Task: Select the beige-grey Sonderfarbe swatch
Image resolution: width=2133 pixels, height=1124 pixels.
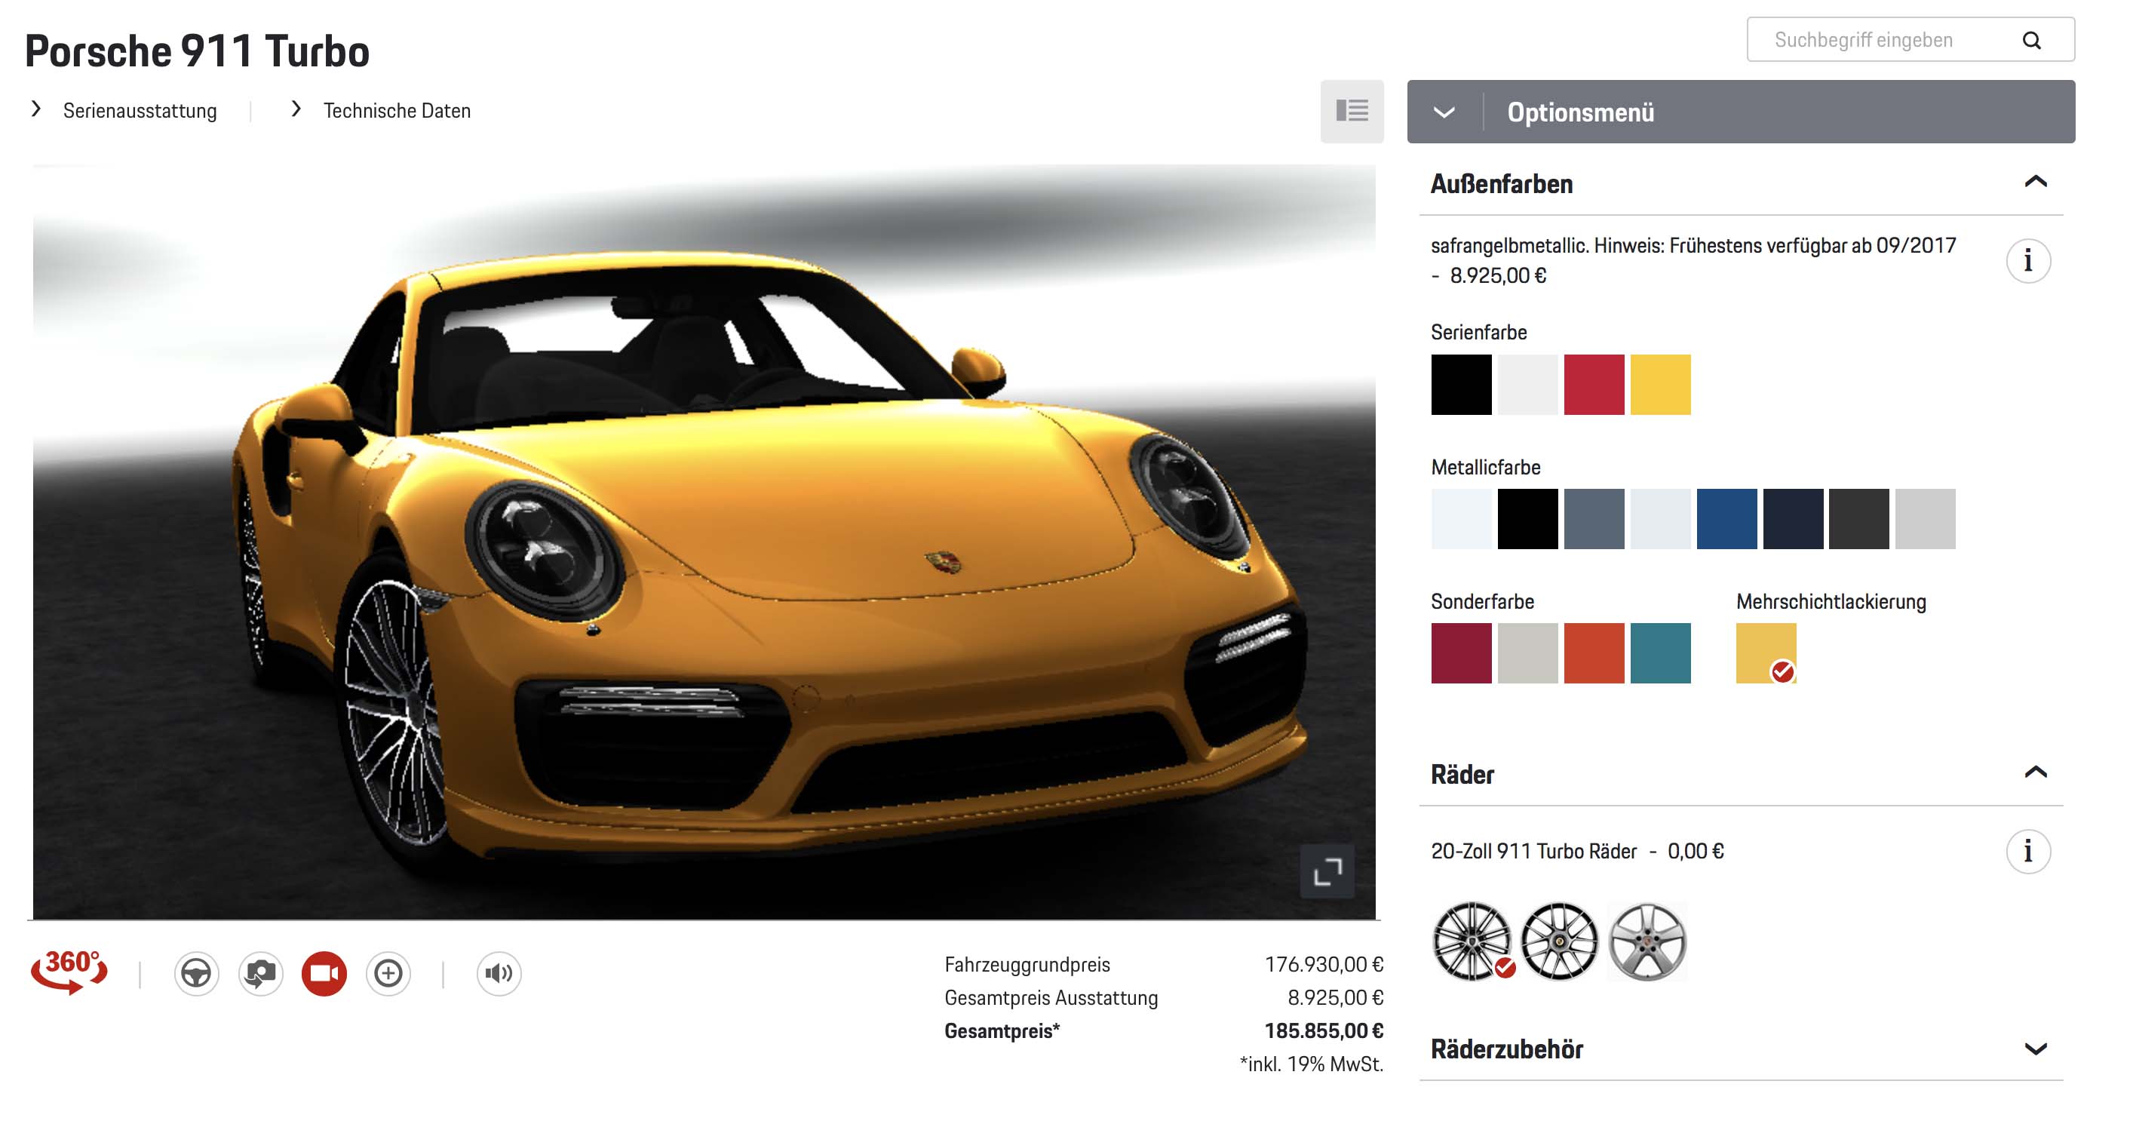Action: 1527,653
